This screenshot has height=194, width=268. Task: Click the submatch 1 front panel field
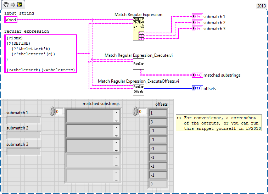(23, 120)
